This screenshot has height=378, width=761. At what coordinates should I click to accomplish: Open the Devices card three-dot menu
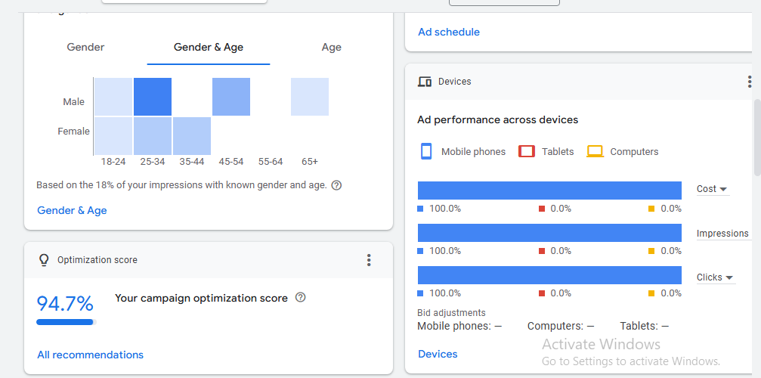tap(750, 82)
